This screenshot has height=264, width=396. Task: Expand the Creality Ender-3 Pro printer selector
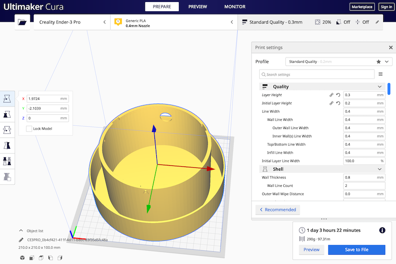coord(72,22)
